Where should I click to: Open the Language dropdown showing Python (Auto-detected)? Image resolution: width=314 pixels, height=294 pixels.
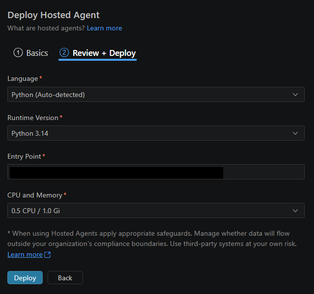pos(156,95)
